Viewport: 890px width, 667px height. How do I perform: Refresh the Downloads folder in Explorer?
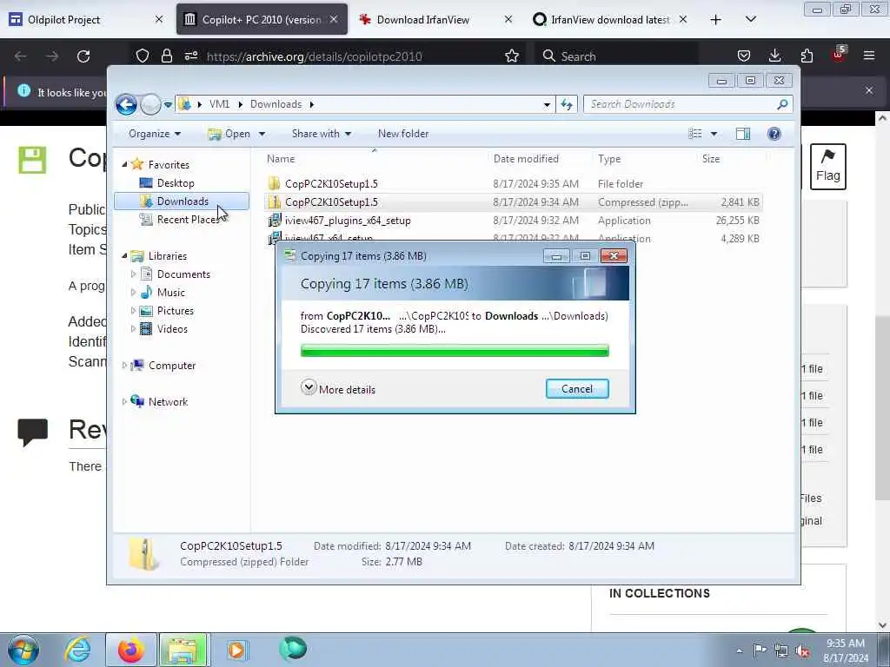(567, 104)
